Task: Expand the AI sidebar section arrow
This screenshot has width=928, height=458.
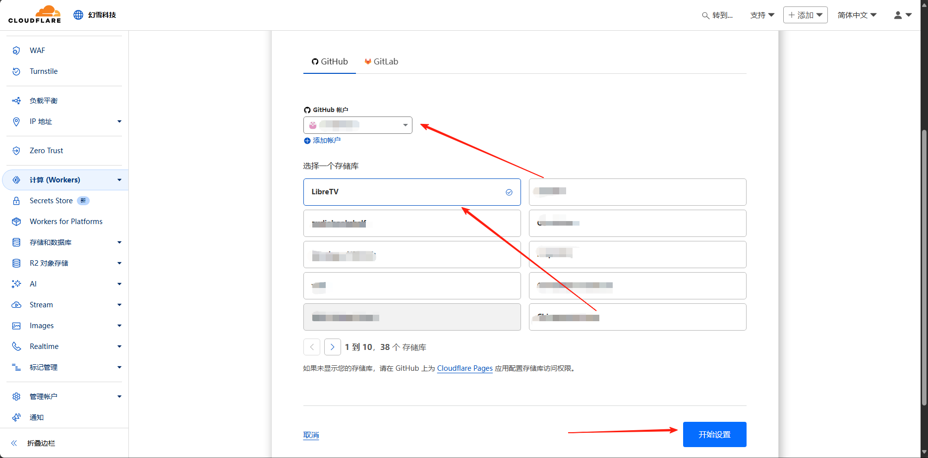Action: point(119,284)
